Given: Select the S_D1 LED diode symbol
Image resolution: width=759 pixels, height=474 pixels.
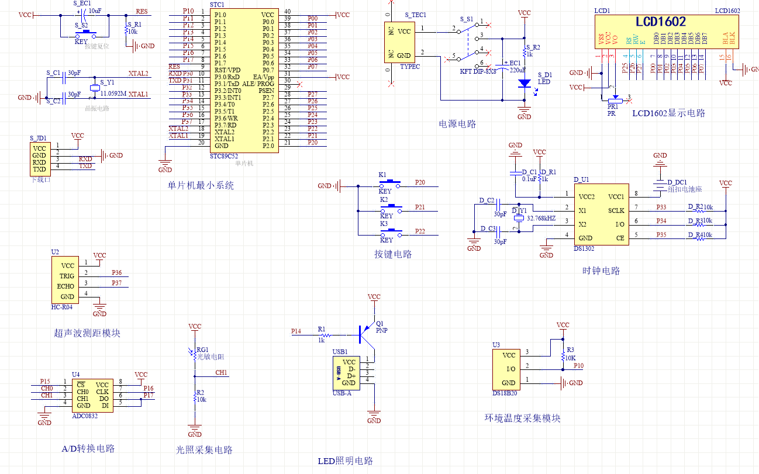Looking at the screenshot, I should point(525,84).
